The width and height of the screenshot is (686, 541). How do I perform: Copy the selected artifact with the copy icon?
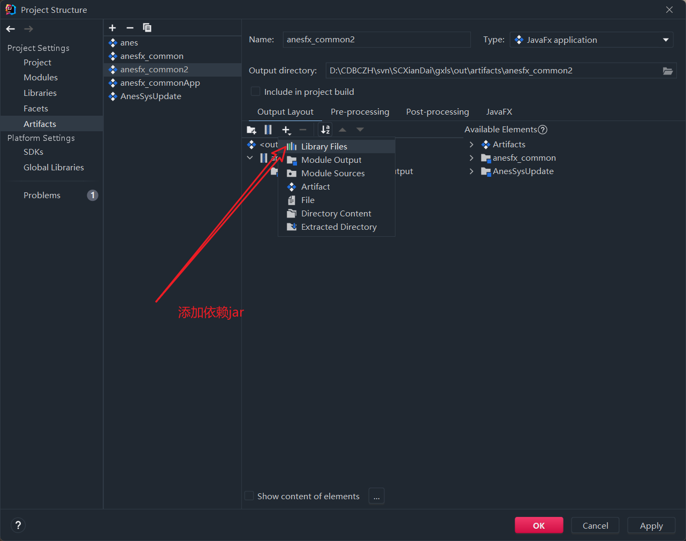click(147, 28)
